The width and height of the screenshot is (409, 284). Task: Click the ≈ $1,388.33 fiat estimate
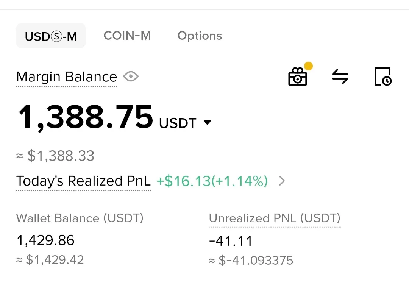[55, 156]
